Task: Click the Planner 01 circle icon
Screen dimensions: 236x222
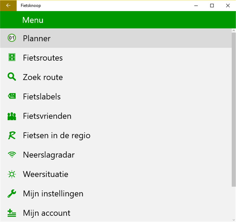Action: pyautogui.click(x=12, y=38)
